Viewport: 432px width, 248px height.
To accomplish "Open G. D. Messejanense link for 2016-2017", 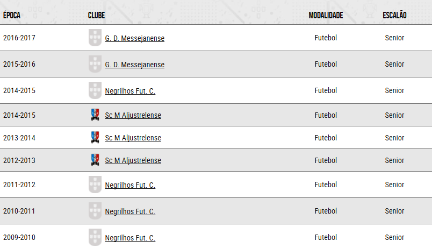I will [135, 38].
